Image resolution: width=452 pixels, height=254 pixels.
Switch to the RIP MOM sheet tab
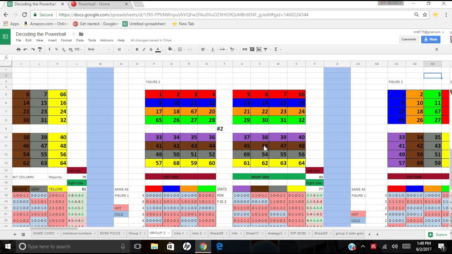click(x=298, y=233)
